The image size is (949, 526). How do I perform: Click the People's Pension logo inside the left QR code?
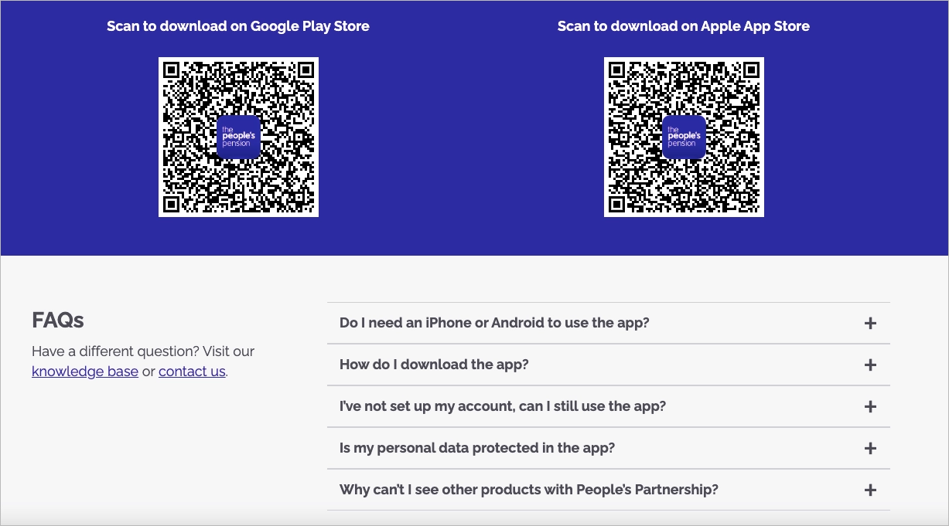coord(238,137)
